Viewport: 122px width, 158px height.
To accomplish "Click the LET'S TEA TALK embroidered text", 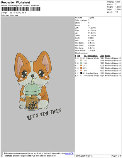I will tap(44, 114).
